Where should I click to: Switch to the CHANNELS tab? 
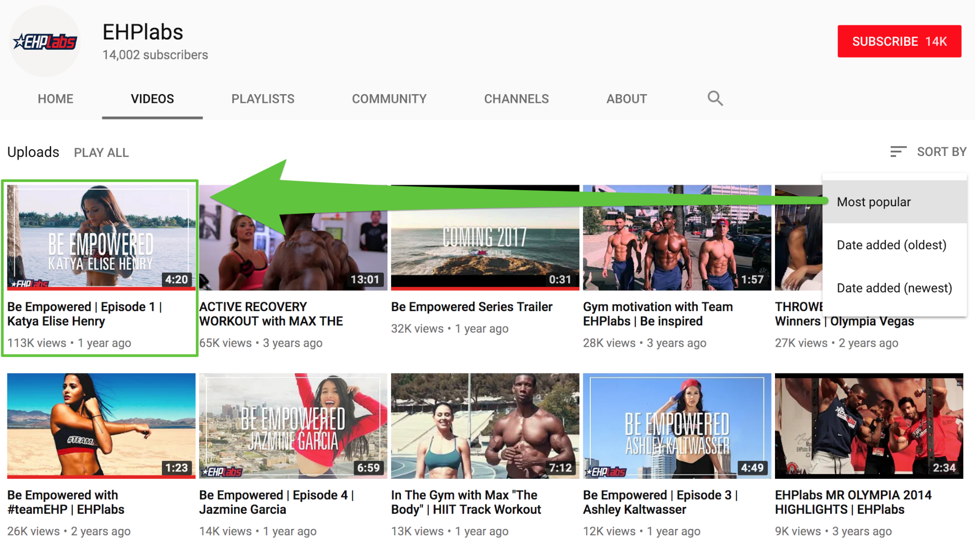[x=517, y=99]
